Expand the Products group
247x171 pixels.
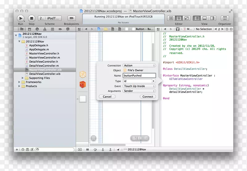click(19, 86)
